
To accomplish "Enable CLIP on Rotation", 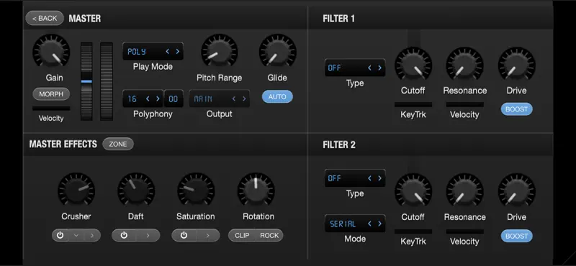I will (x=242, y=236).
